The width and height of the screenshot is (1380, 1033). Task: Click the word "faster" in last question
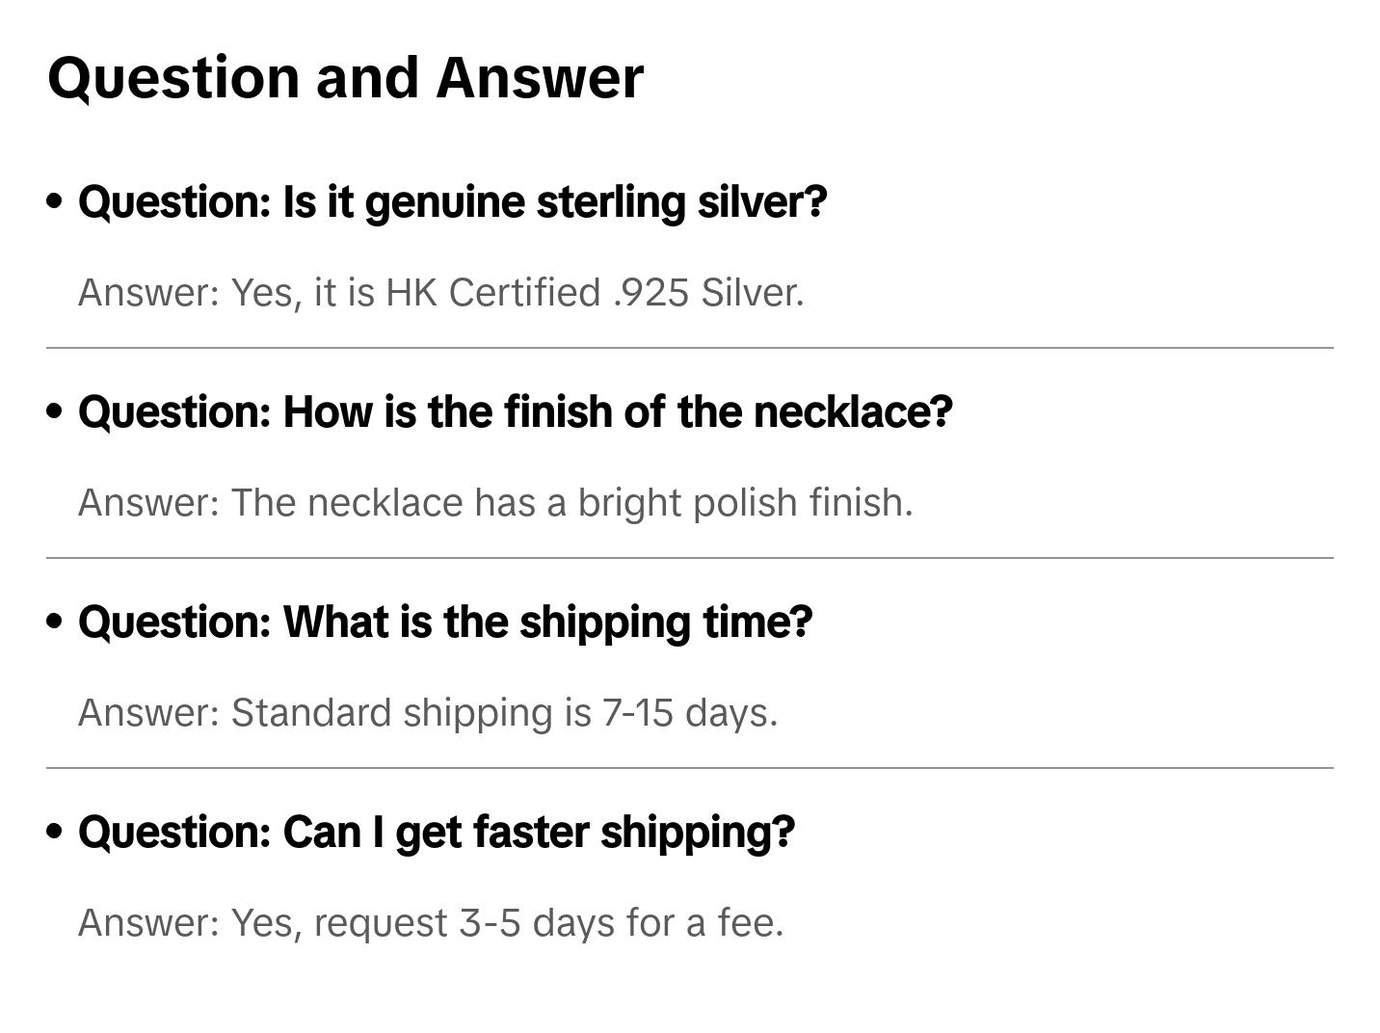pos(530,833)
